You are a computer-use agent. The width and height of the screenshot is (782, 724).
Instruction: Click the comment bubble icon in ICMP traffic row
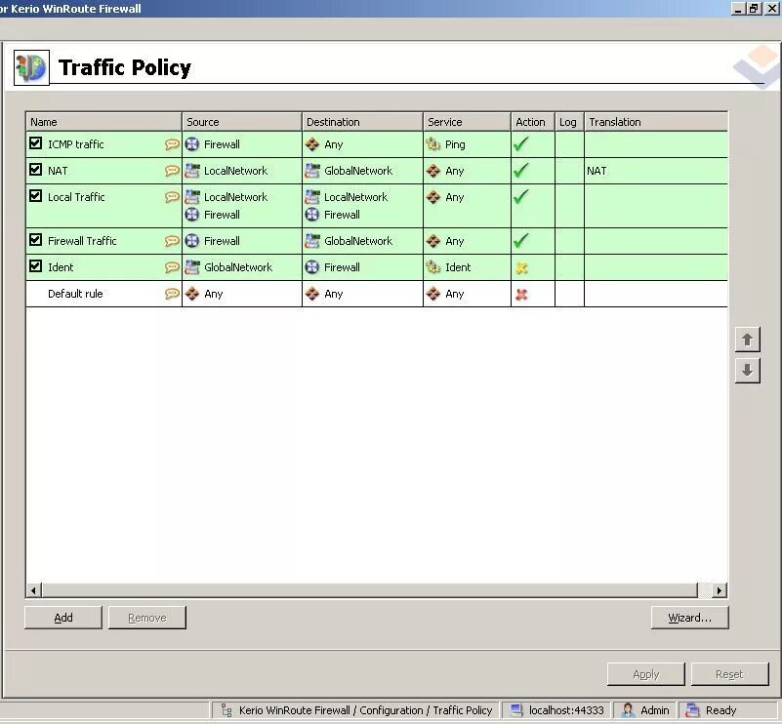click(172, 144)
